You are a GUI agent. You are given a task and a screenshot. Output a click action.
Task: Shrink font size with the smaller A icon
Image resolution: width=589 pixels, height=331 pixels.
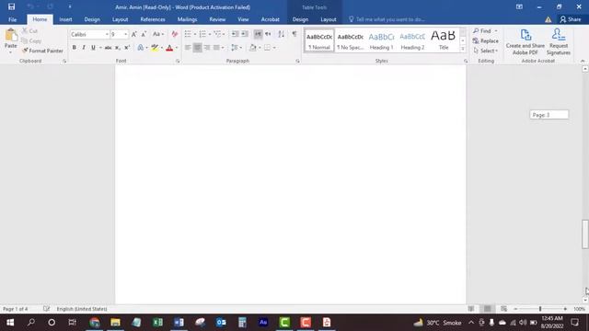pyautogui.click(x=144, y=34)
